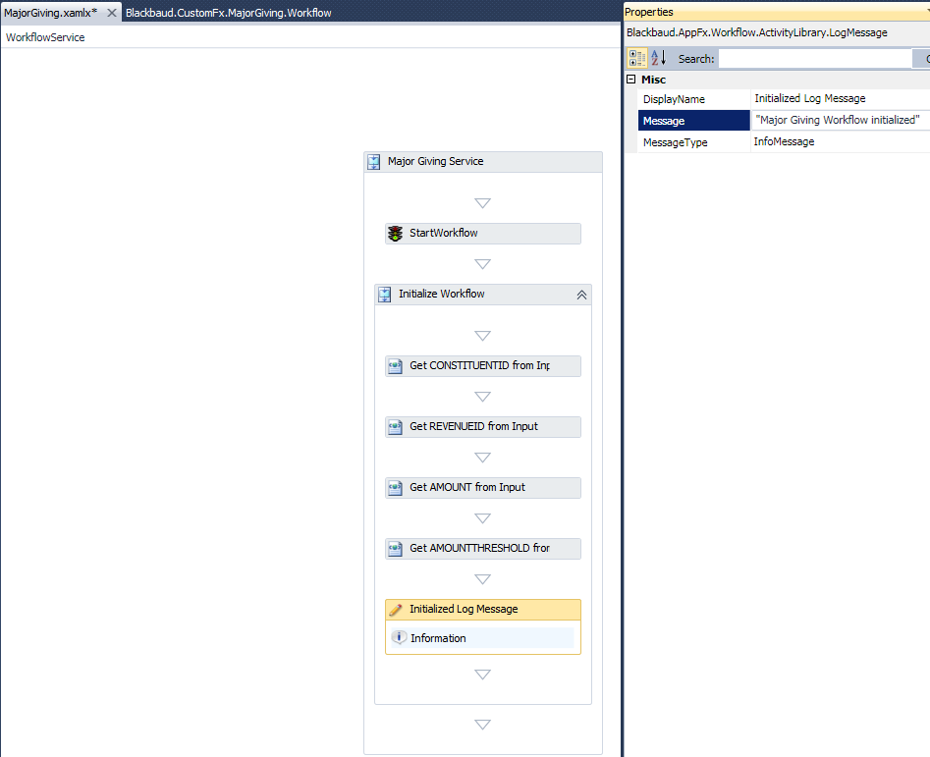Click the WorkflowService breadcrumb
The width and height of the screenshot is (930, 757).
pos(45,37)
